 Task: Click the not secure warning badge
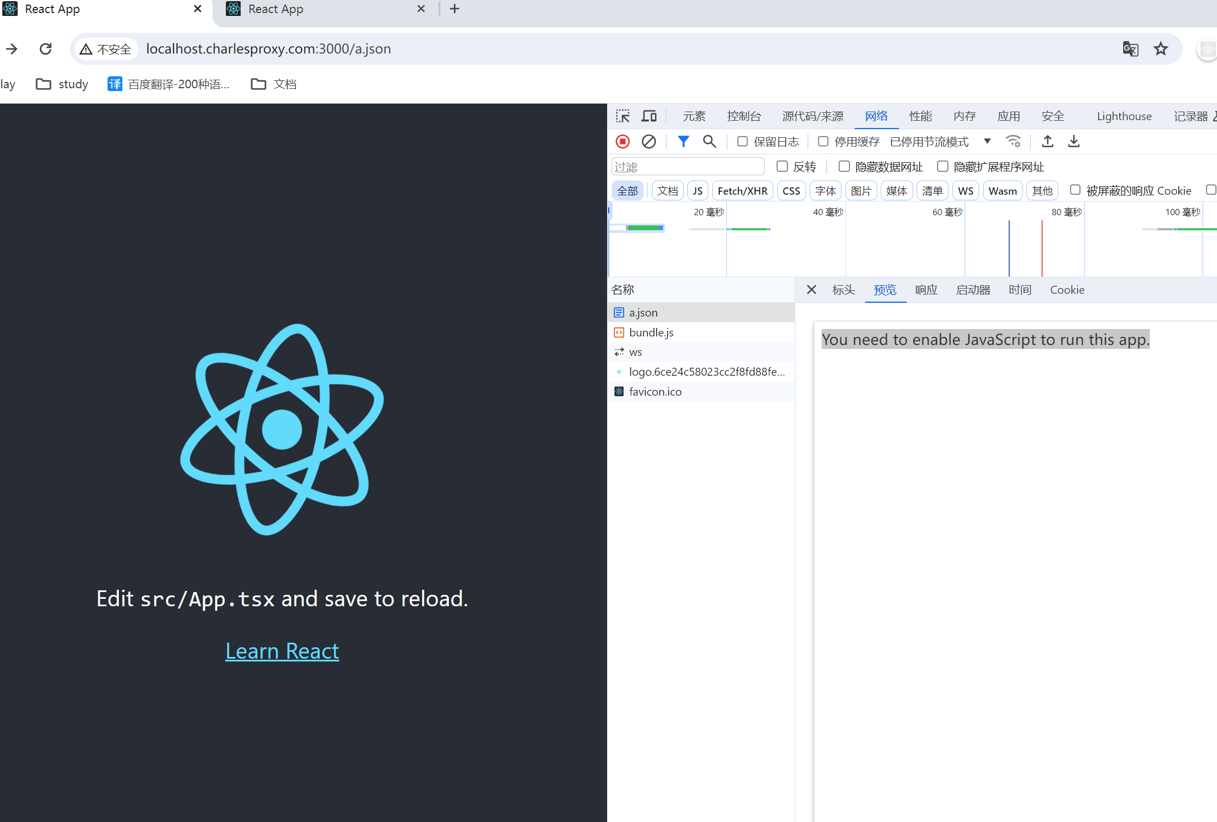(105, 49)
